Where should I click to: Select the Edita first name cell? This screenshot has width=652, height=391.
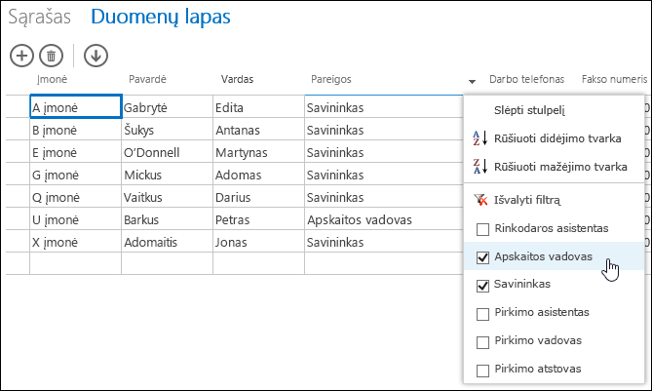(258, 106)
